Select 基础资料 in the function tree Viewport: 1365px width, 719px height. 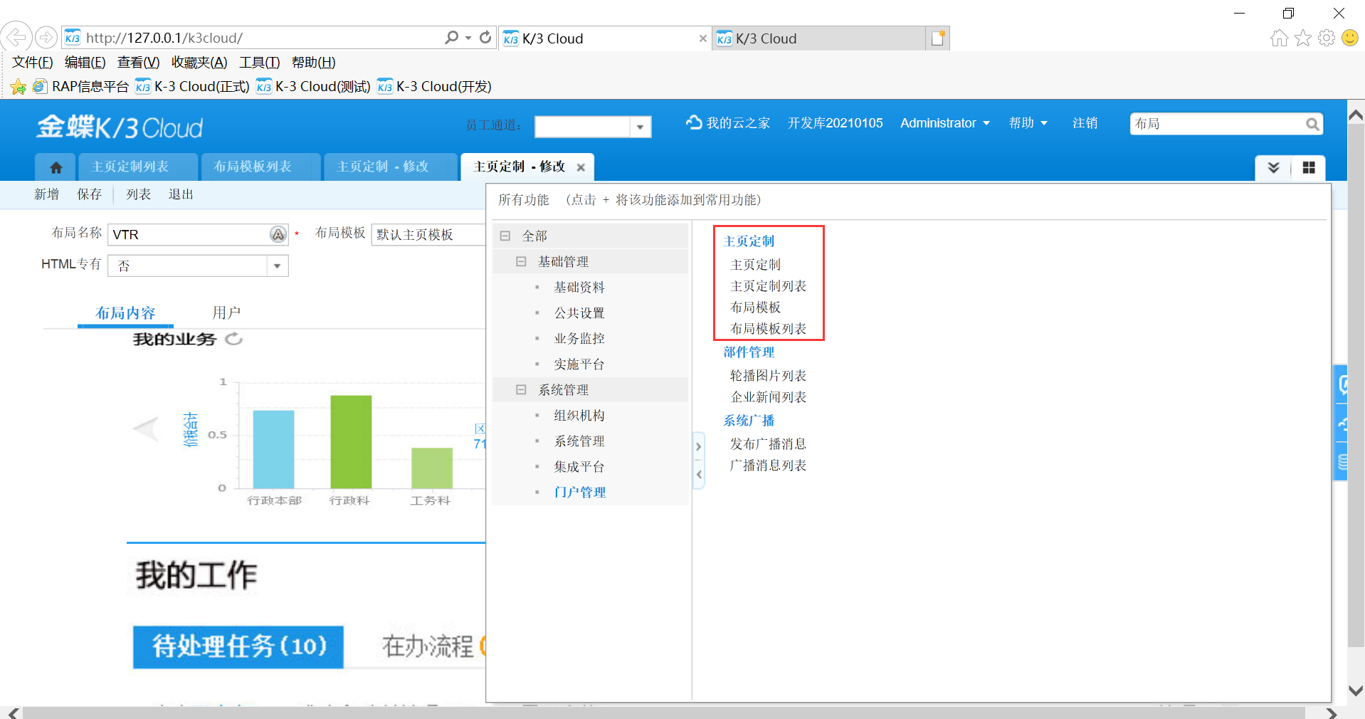[579, 288]
